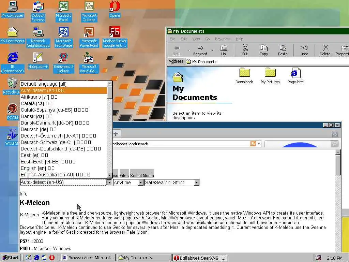The image size is (349, 262).
Task: Launch the Microsoft PowerPoint desktop shortcut
Action: [x=89, y=37]
